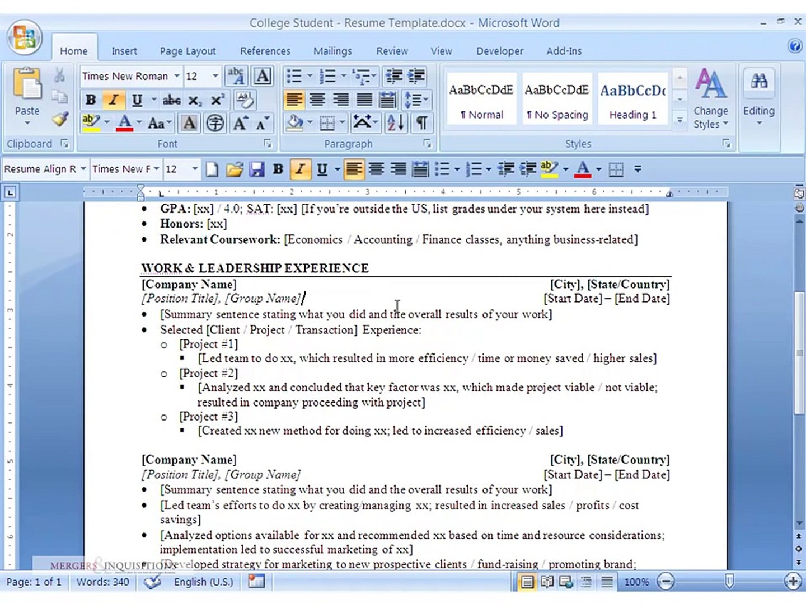The image size is (806, 604).
Task: Open Word Help question mark icon
Action: pos(795,46)
